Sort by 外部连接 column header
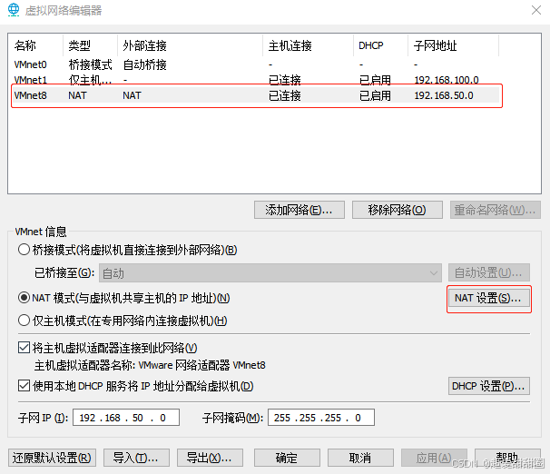 pos(190,45)
